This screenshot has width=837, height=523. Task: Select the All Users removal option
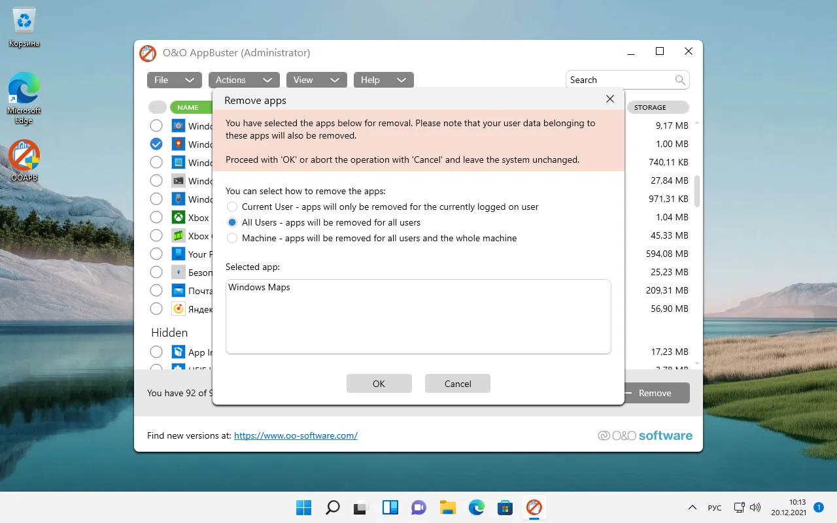[x=232, y=222]
